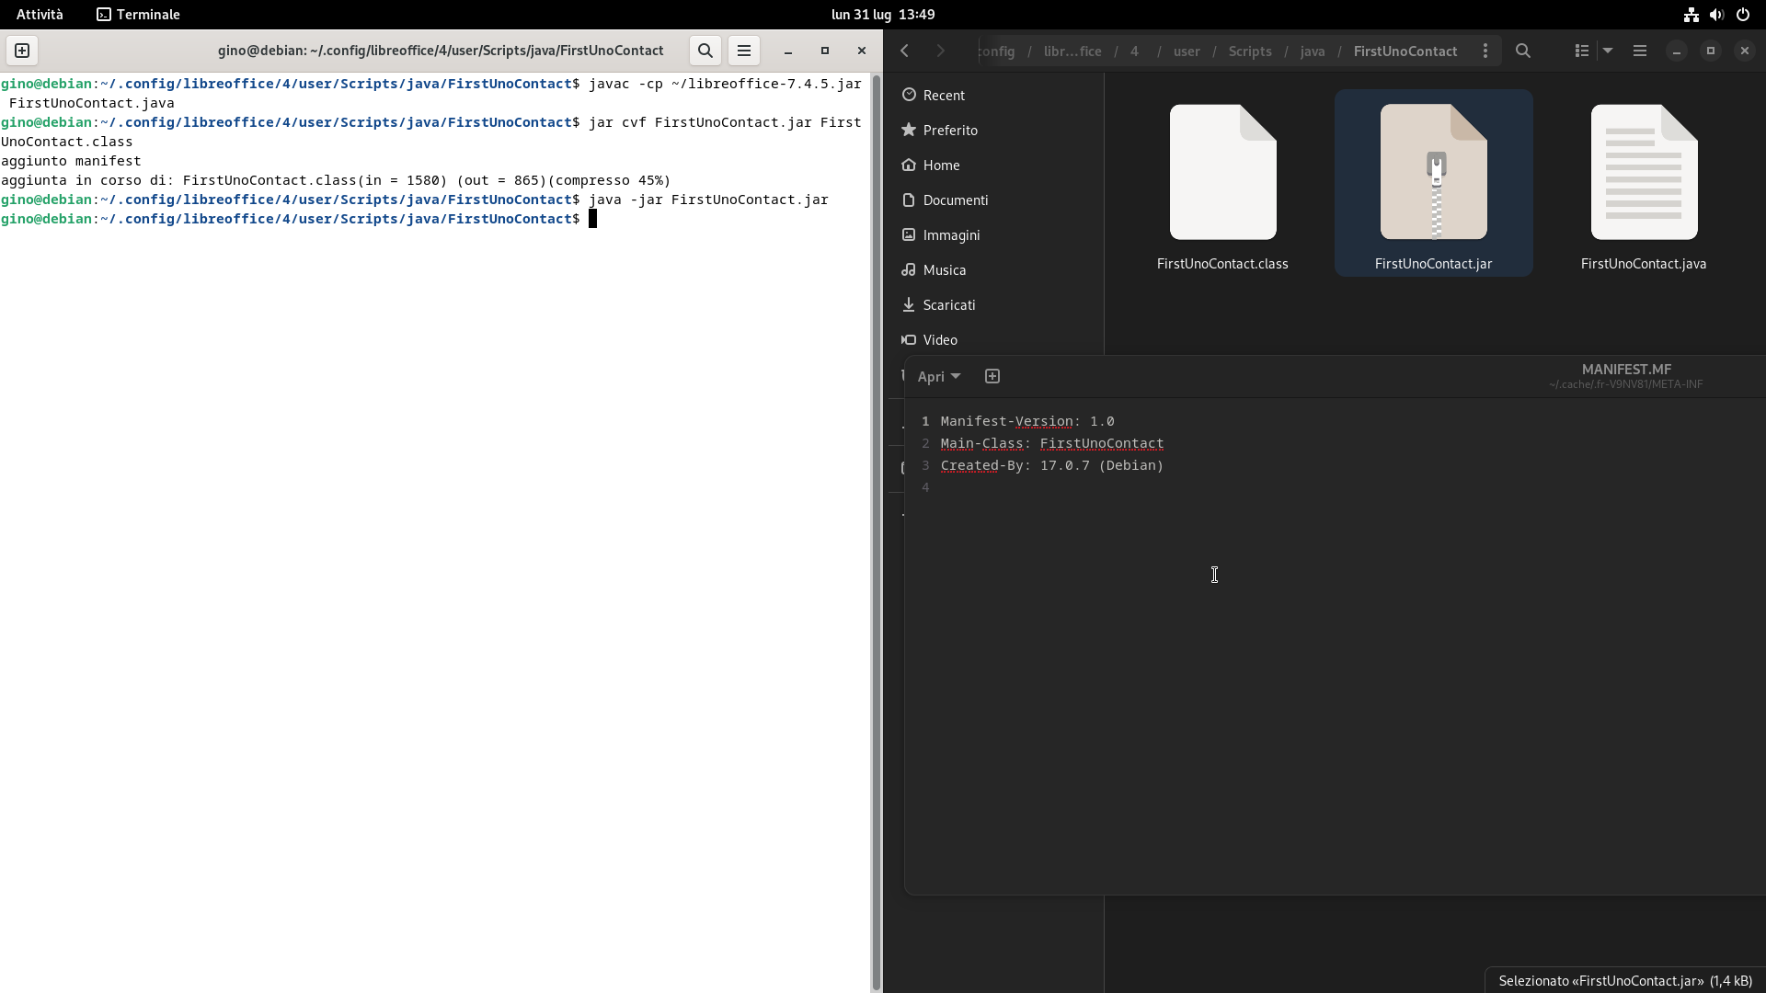
Task: Click the 'Main-Class: FirstUnoContact' line
Action: click(x=1051, y=443)
